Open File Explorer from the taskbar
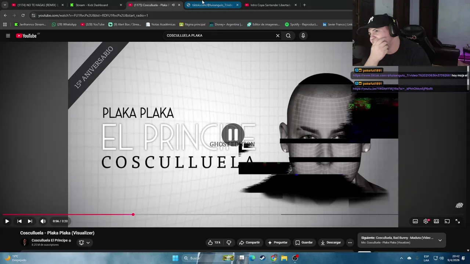Screen dimensions: 470x264 pyautogui.click(x=284, y=258)
